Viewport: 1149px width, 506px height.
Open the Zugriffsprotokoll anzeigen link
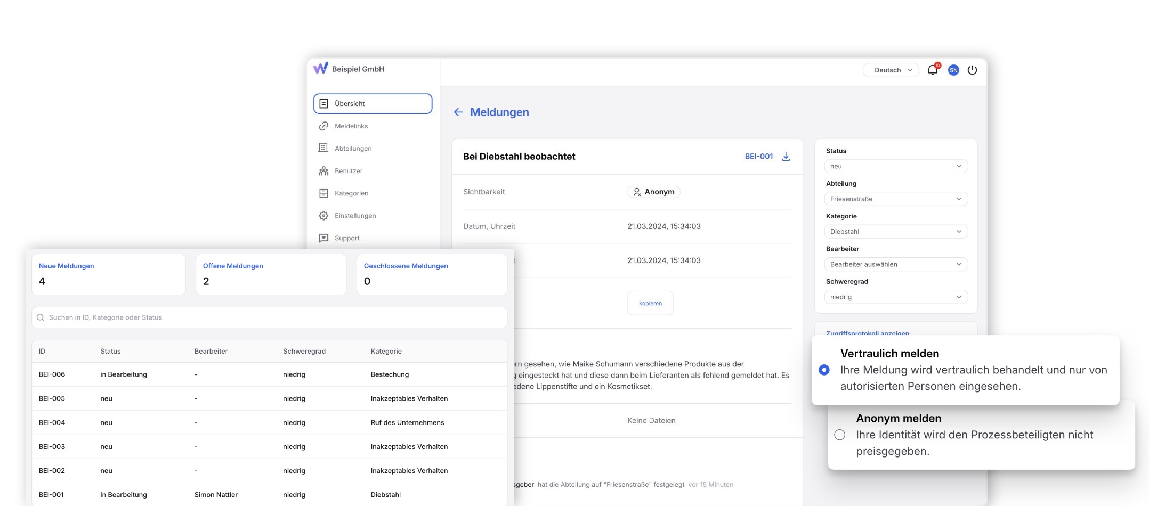pyautogui.click(x=868, y=332)
